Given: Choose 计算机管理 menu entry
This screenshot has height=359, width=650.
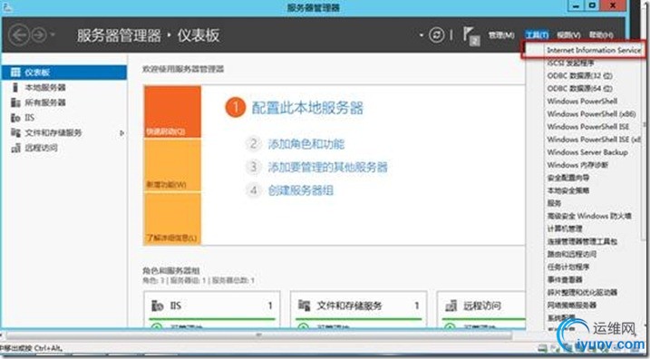Looking at the screenshot, I should (565, 228).
